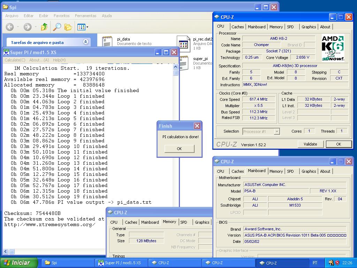
Task: Switch to Memory tab in top CPU-Z window
Action: pyautogui.click(x=276, y=27)
